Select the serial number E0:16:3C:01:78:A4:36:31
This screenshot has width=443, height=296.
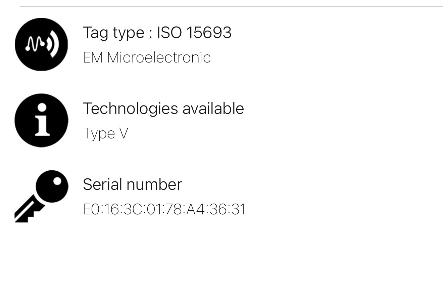(164, 209)
